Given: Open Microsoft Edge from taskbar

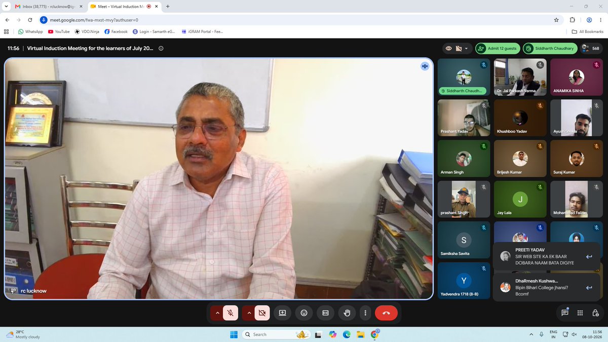Looking at the screenshot, I should tap(347, 334).
